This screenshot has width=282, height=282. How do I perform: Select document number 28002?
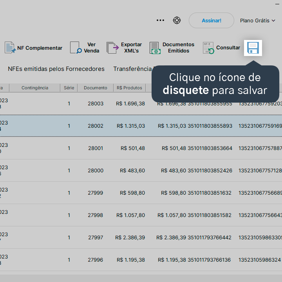click(96, 126)
